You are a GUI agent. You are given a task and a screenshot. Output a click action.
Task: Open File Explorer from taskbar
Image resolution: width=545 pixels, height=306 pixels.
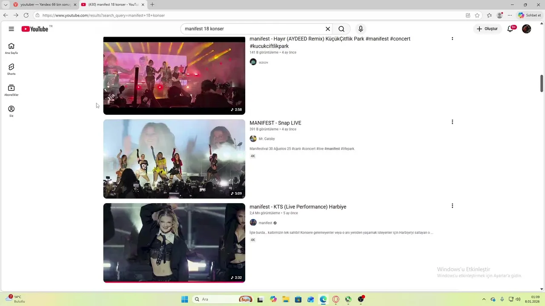(x=286, y=299)
